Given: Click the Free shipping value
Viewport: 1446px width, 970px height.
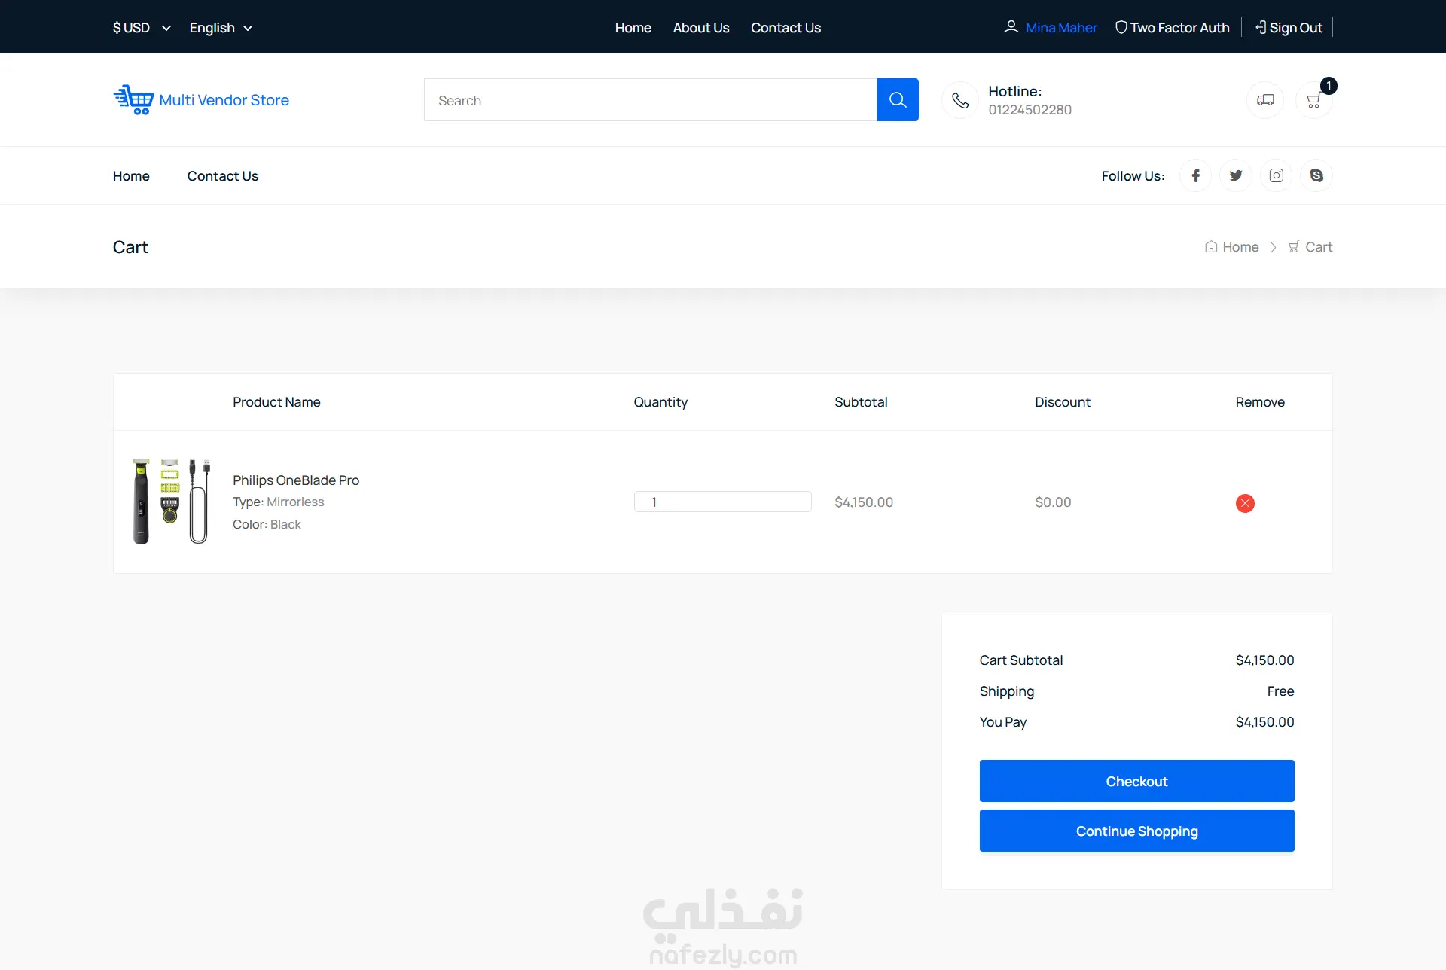Looking at the screenshot, I should 1280,691.
